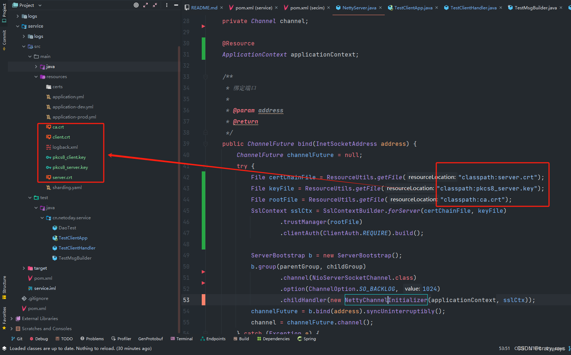Viewport: 571px width, 355px height.
Task: Click the expand all icon in Project panel
Action: pyautogui.click(x=146, y=5)
